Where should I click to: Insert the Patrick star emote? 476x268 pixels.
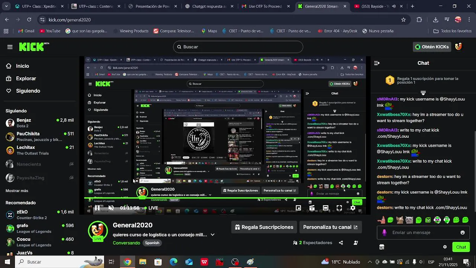tap(381, 220)
